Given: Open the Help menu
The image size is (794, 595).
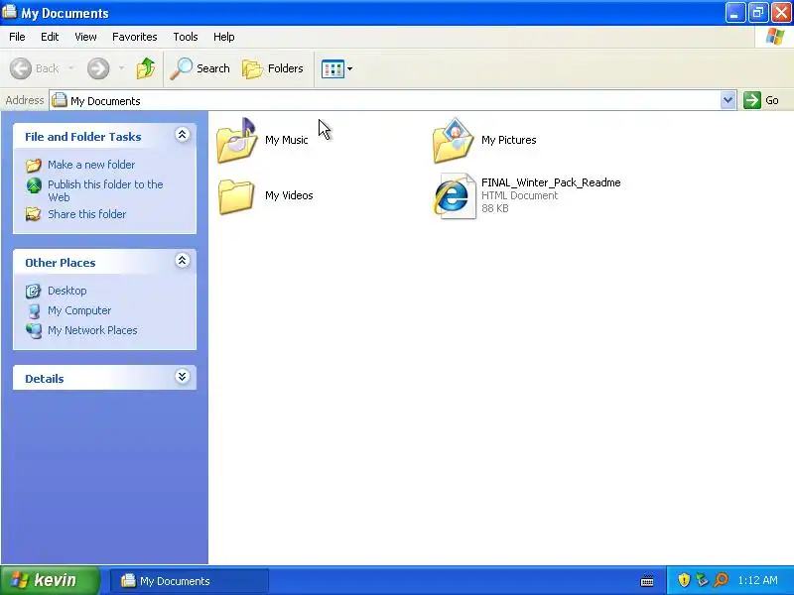Looking at the screenshot, I should (224, 37).
